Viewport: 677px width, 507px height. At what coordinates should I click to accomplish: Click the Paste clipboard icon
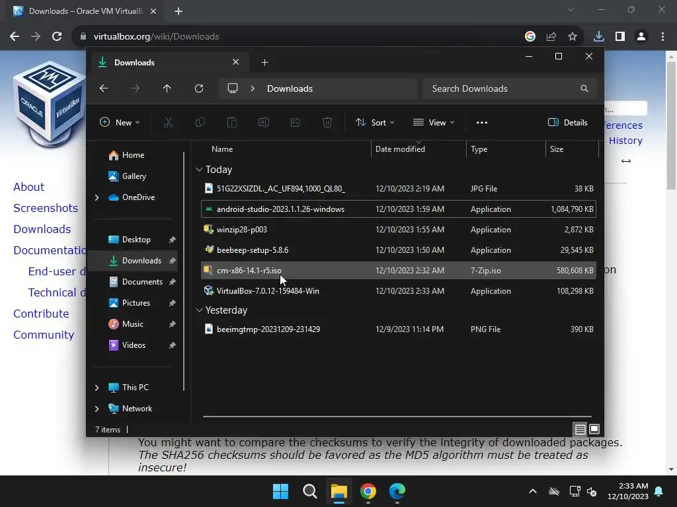tap(232, 122)
